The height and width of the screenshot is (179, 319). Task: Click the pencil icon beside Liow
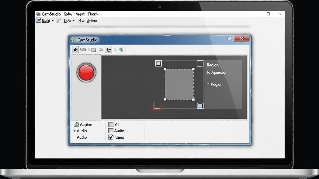click(59, 21)
